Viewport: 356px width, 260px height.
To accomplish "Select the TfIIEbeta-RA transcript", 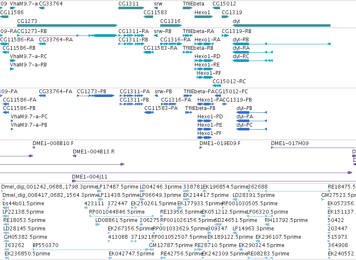I will click(x=187, y=36).
